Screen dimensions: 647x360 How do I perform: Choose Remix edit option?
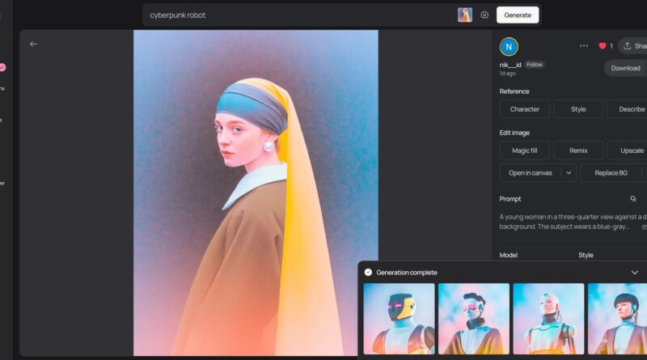[x=578, y=150]
